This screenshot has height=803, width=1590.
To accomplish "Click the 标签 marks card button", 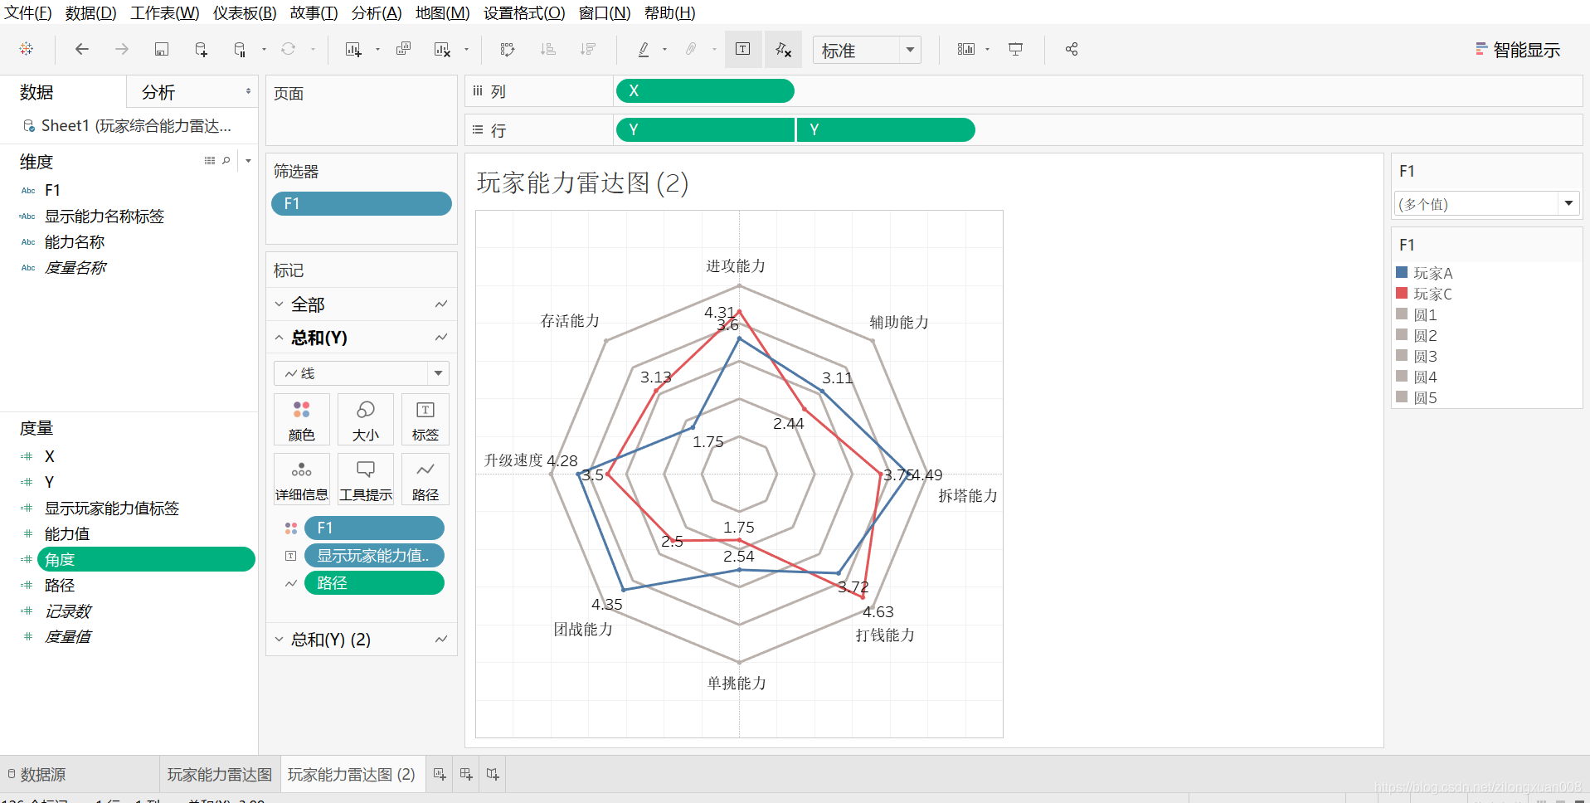I will (x=425, y=421).
